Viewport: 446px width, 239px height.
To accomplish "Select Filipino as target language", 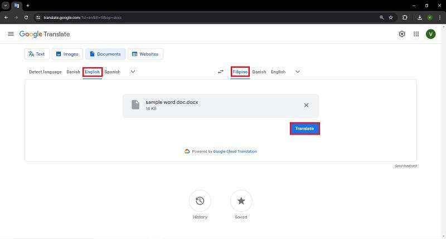I will (240, 72).
